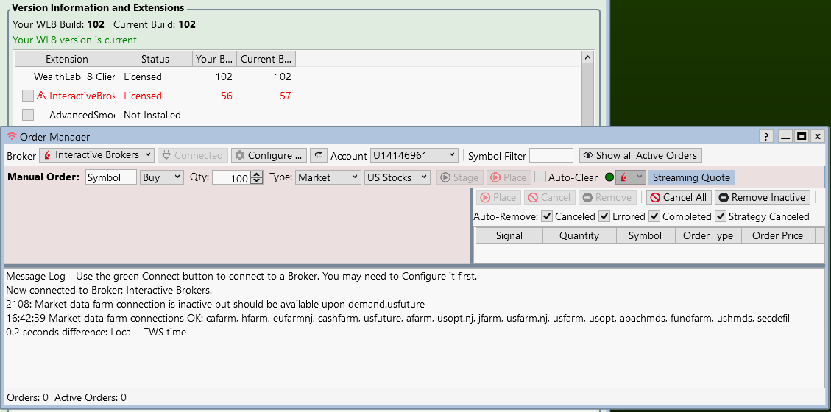Click the green connection status indicator
Screen dimensions: 831x412
(x=609, y=177)
